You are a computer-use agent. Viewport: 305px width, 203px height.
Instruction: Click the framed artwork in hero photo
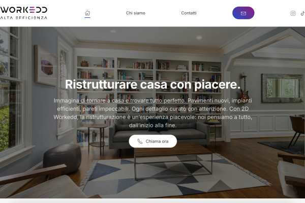(x=46, y=65)
